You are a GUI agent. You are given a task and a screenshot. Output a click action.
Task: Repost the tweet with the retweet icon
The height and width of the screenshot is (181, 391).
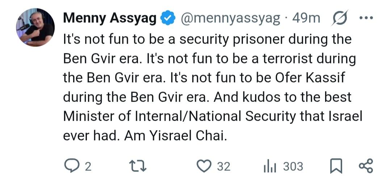[138, 165]
